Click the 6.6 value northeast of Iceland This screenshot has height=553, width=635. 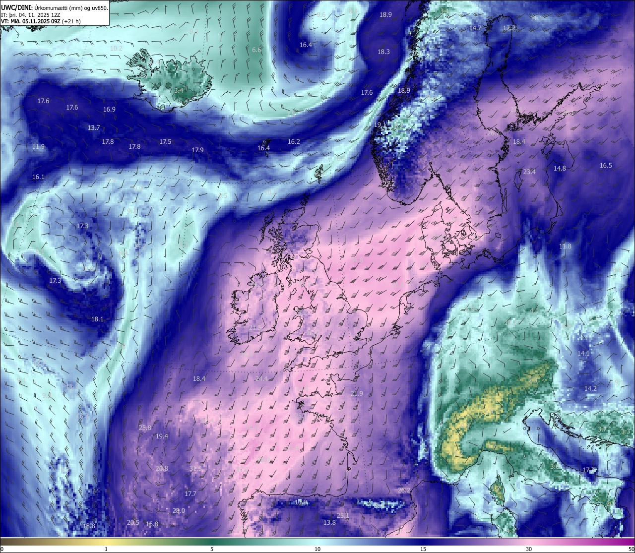coord(256,50)
